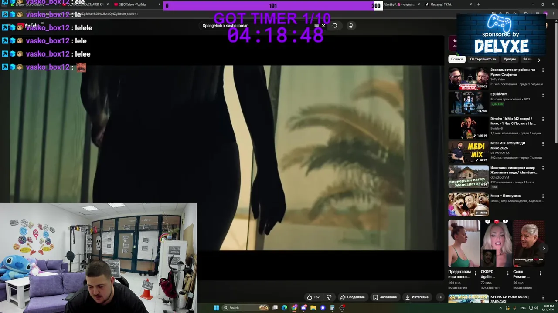The image size is (558, 313).
Task: Open Зависимостта от райски газ video thumbnail
Action: pos(469,78)
